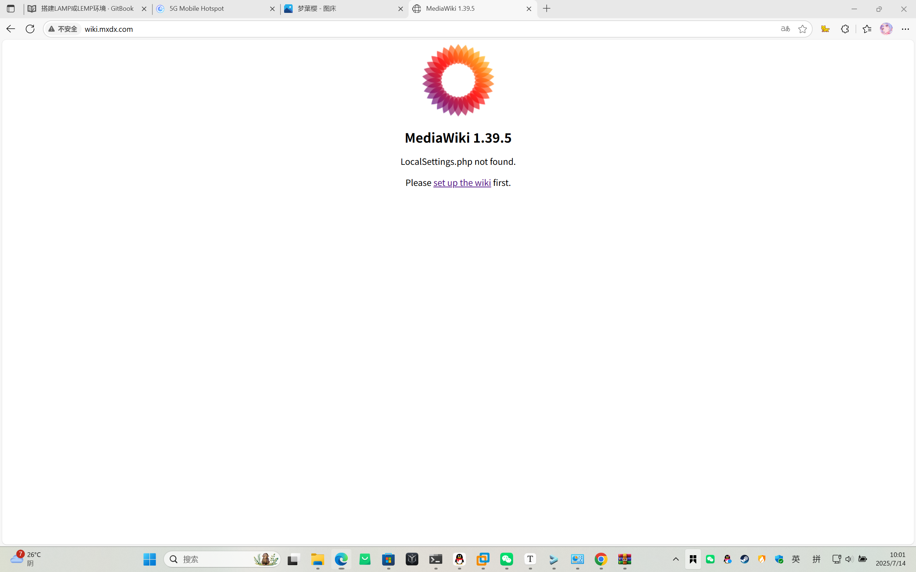Viewport: 916px width, 572px height.
Task: Click the taskbar 搜索 search box
Action: pos(223,559)
